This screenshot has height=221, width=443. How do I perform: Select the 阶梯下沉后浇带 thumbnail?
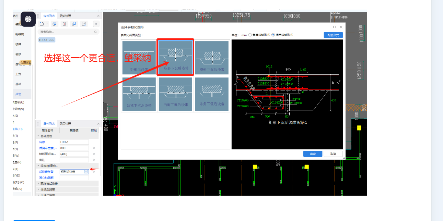(139, 94)
